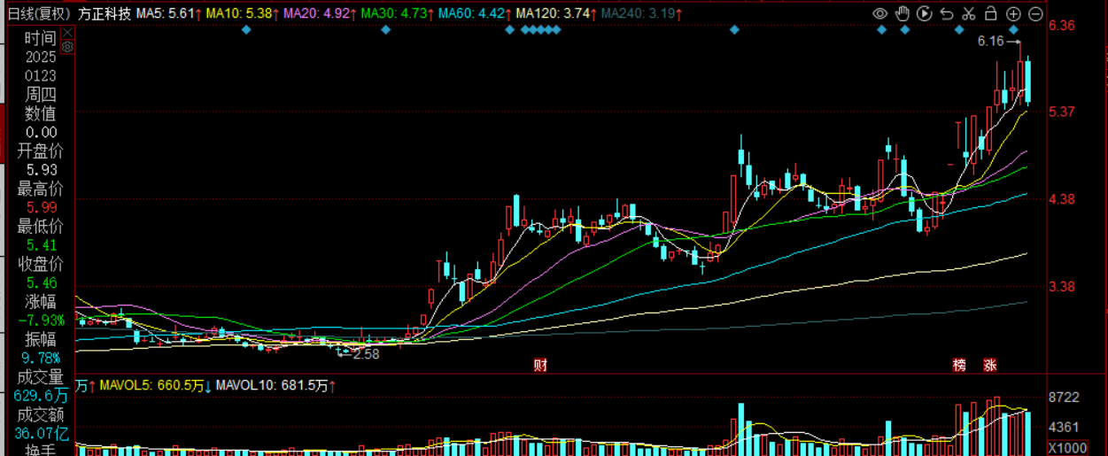Screen dimensions: 1108x456
Task: Click the blue diamond marker under the eye icon
Action: coord(881,30)
